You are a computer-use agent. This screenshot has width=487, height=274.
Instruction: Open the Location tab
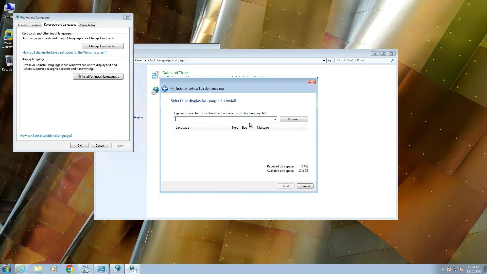36,25
